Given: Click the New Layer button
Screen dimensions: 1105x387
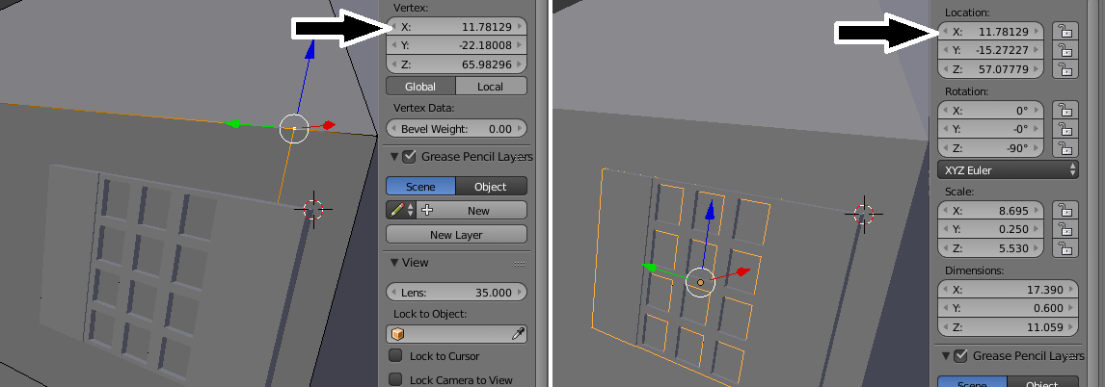Looking at the screenshot, I should tap(457, 234).
